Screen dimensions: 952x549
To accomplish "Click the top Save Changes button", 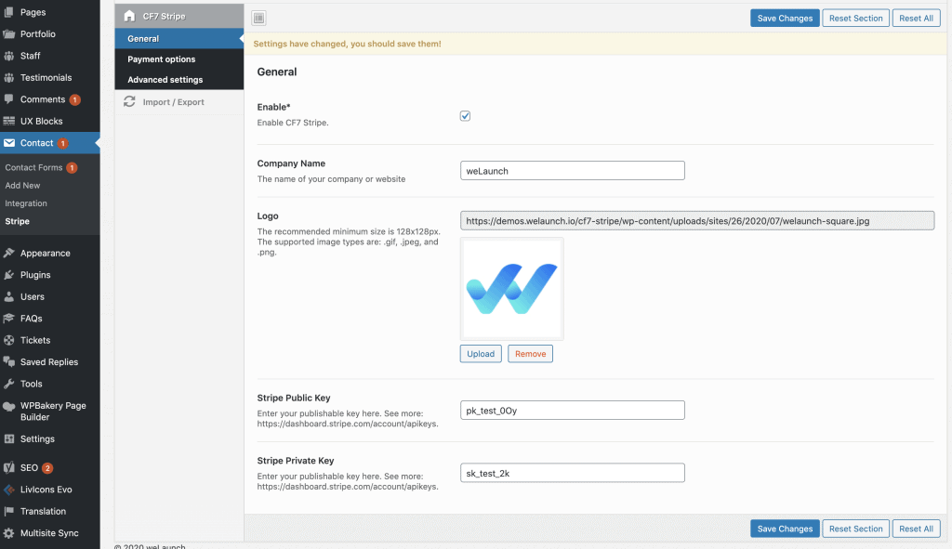I will pyautogui.click(x=785, y=18).
